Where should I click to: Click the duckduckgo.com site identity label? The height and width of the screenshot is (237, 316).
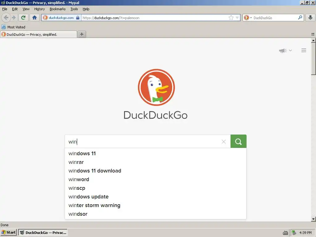click(x=61, y=18)
